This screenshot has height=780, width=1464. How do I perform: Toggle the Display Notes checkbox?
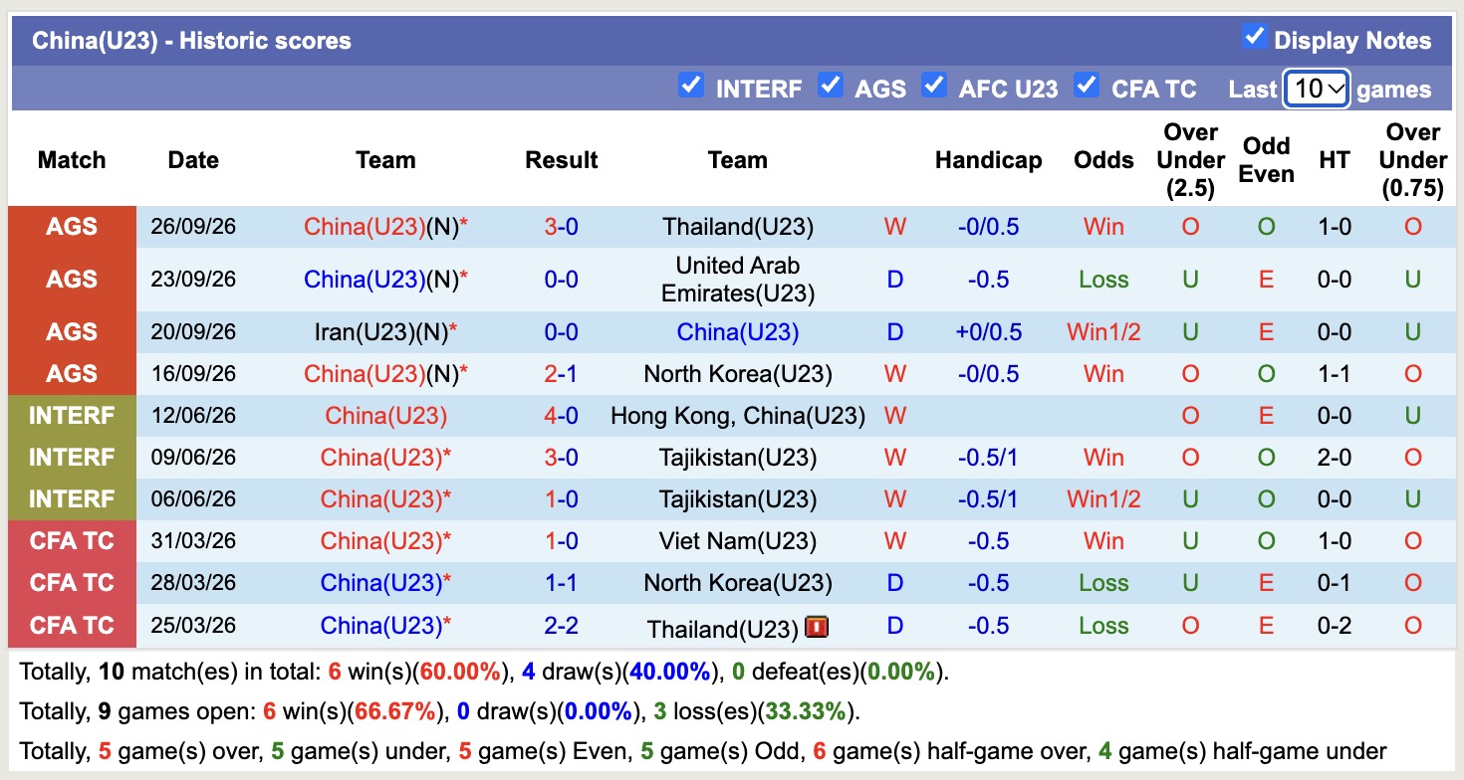pos(1254,38)
